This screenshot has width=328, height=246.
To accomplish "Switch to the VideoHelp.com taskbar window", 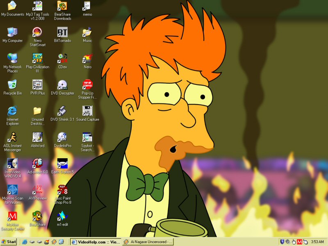I will click(x=96, y=242).
